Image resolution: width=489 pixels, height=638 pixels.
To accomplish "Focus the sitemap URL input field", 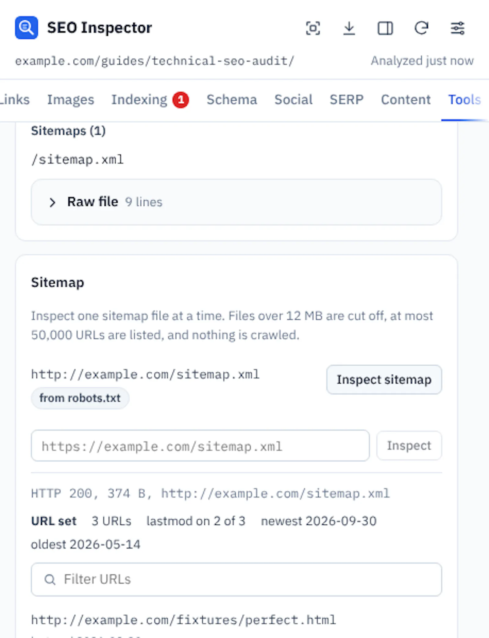I will (x=200, y=446).
